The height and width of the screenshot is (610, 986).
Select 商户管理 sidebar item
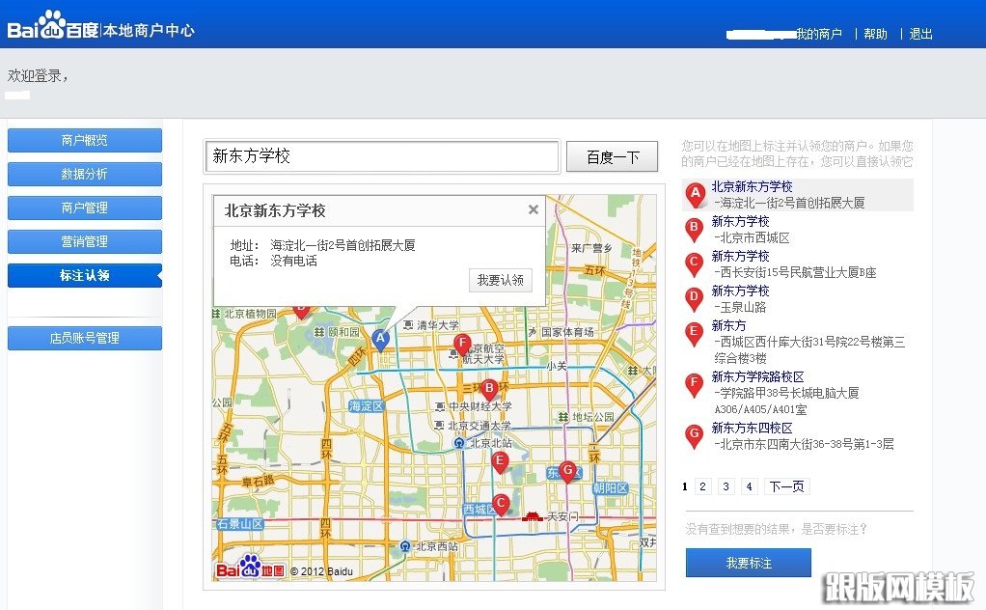coord(85,208)
